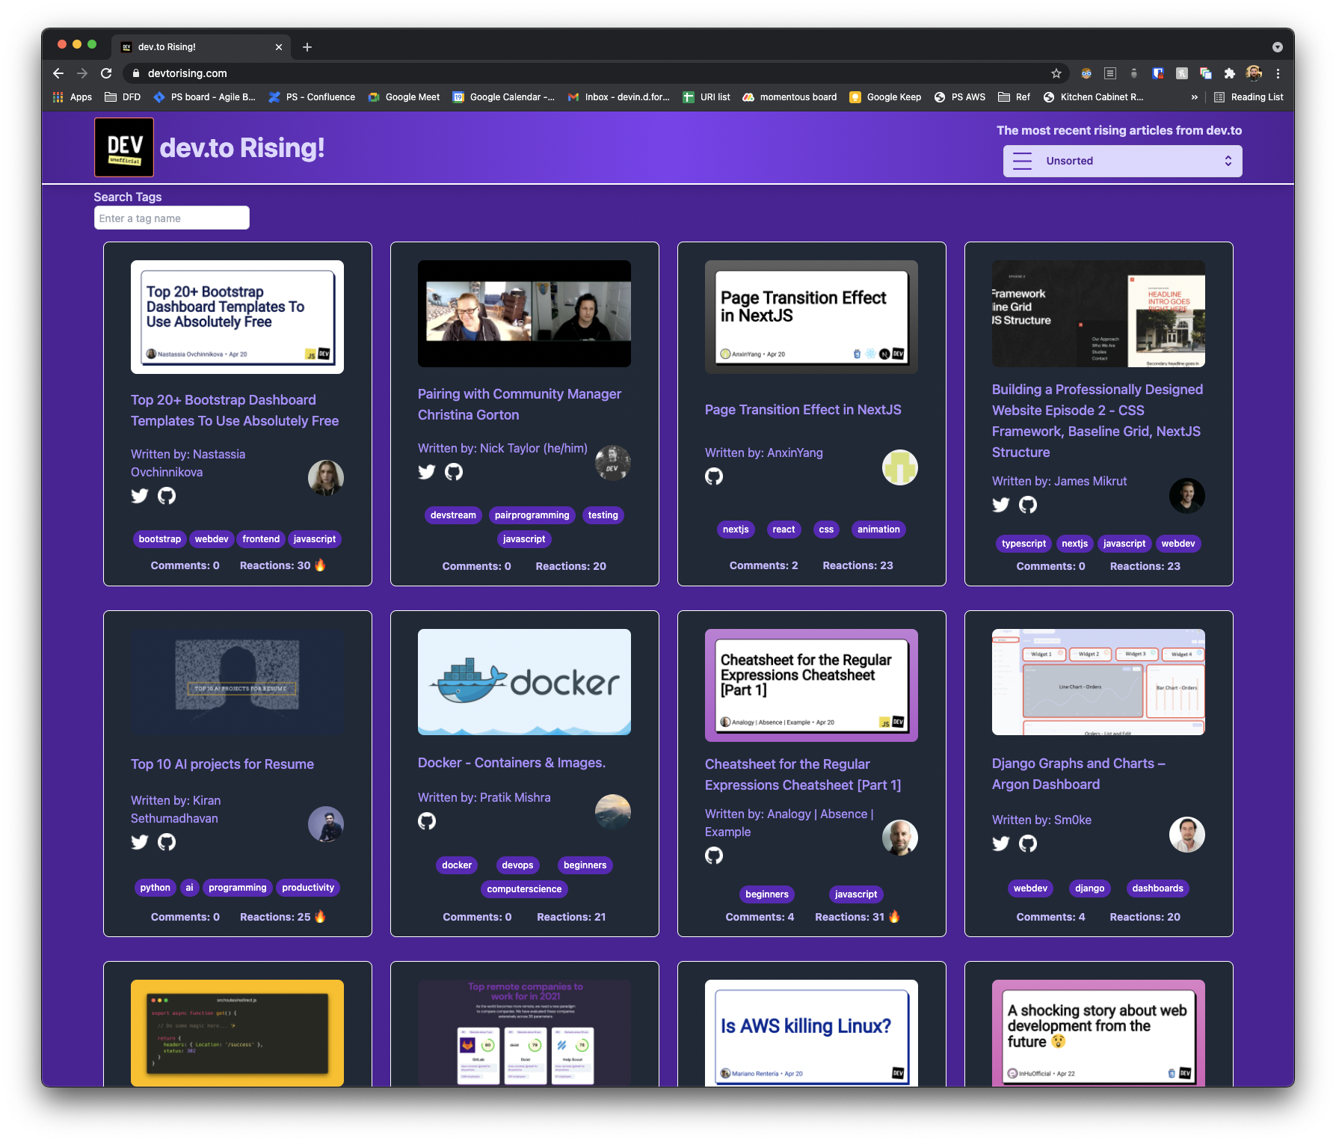Viewport: 1336px width, 1142px height.
Task: Select James Mikrut's Twitter icon
Action: pyautogui.click(x=1001, y=505)
